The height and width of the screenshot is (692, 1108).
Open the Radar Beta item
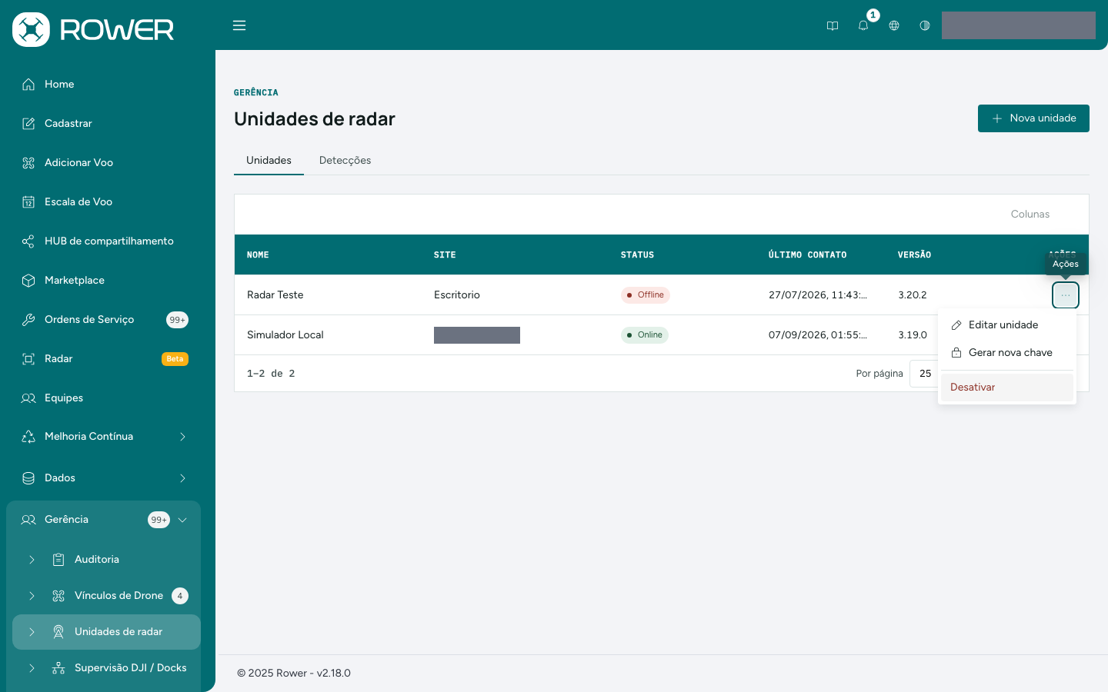click(103, 359)
